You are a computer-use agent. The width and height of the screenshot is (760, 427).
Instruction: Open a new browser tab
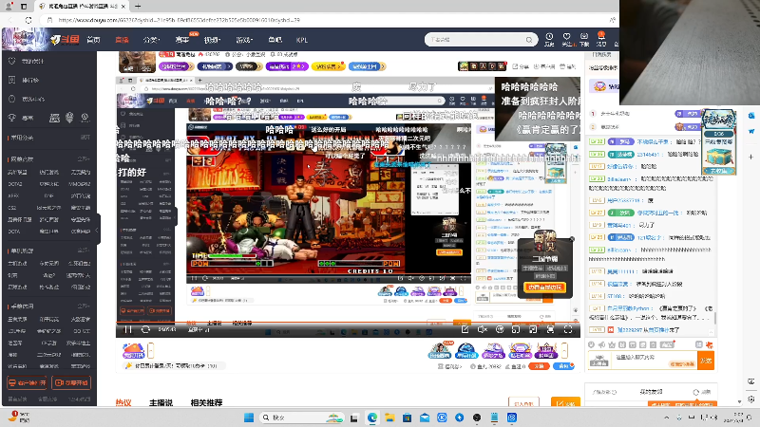(138, 7)
